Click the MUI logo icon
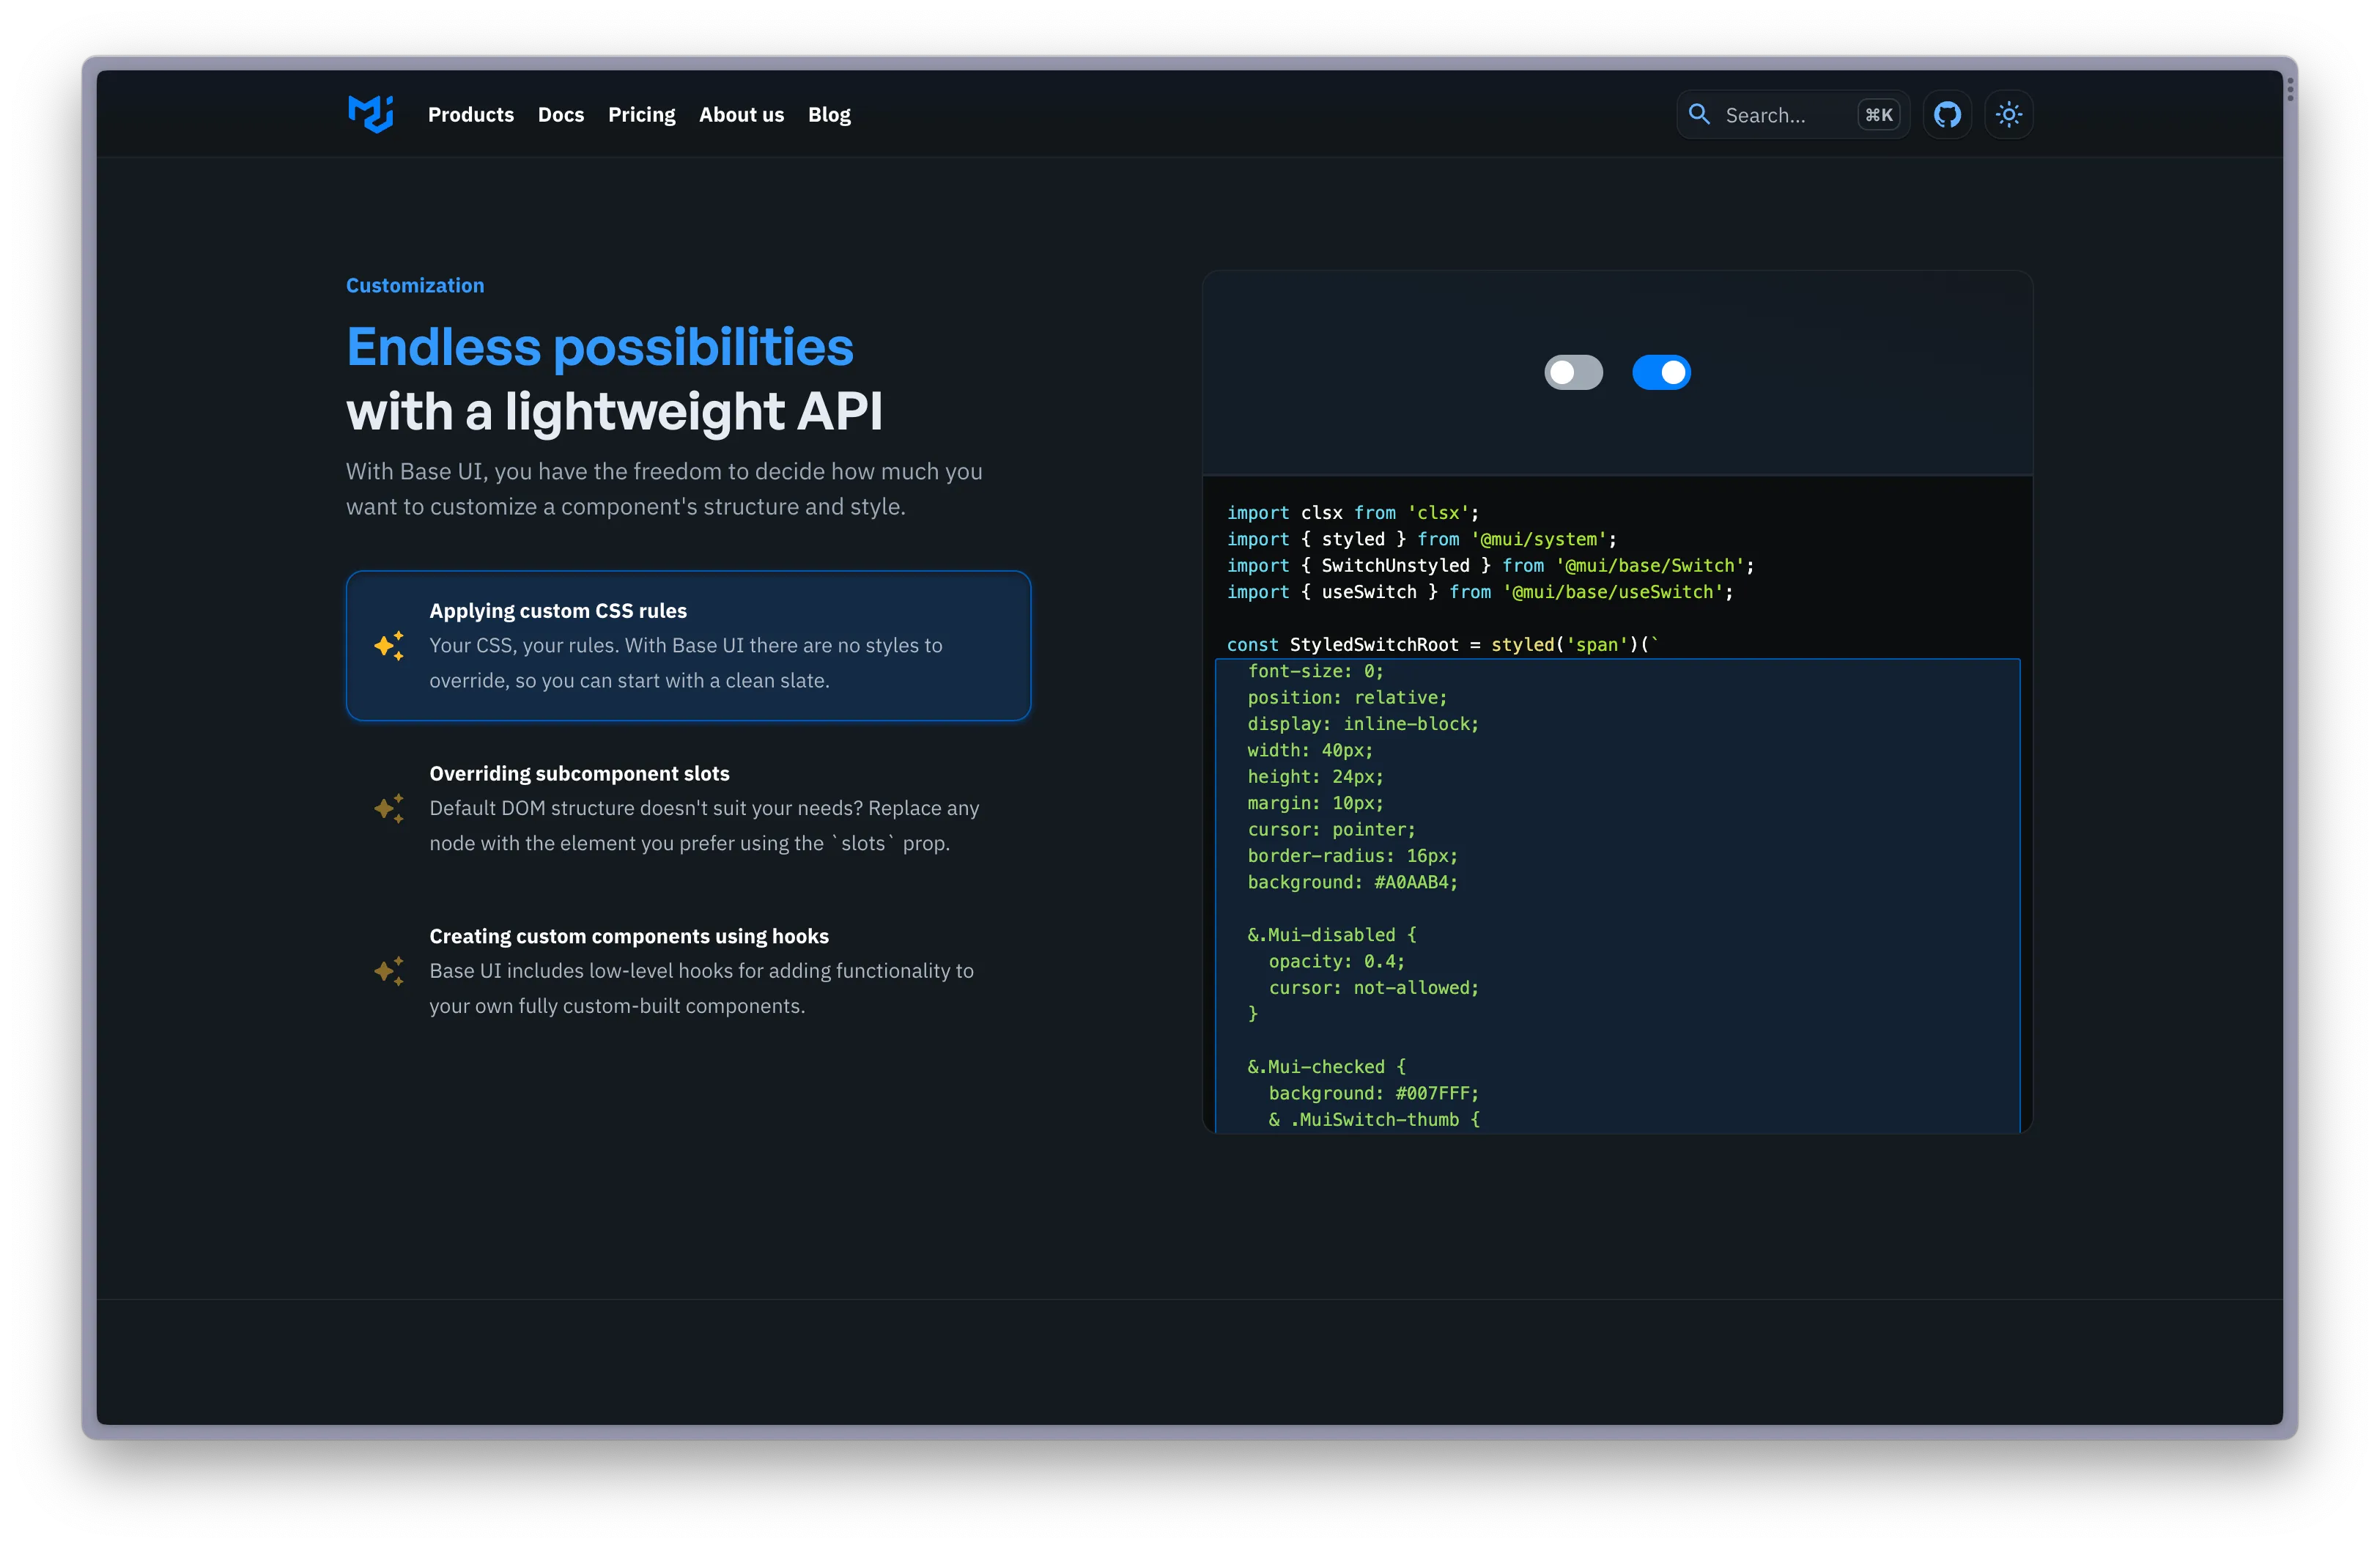 pyautogui.click(x=370, y=114)
